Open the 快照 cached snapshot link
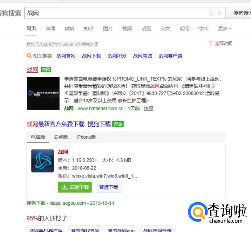The image size is (251, 232). click(149, 109)
